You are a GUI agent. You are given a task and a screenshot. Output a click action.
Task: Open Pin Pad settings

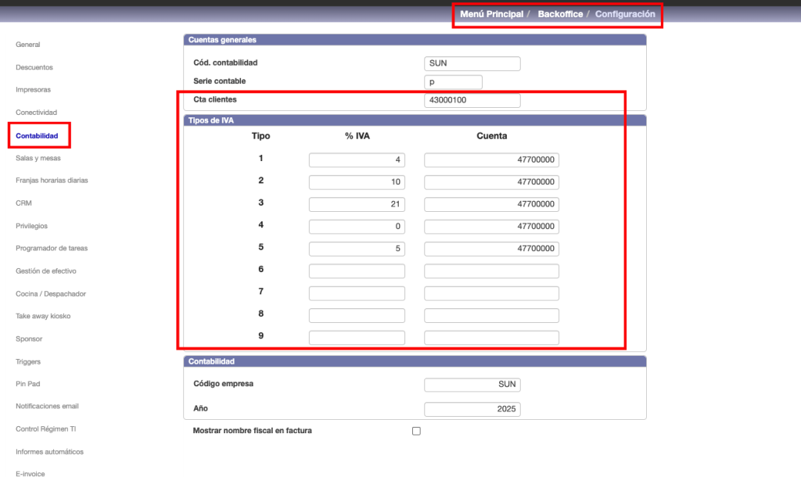tap(29, 384)
